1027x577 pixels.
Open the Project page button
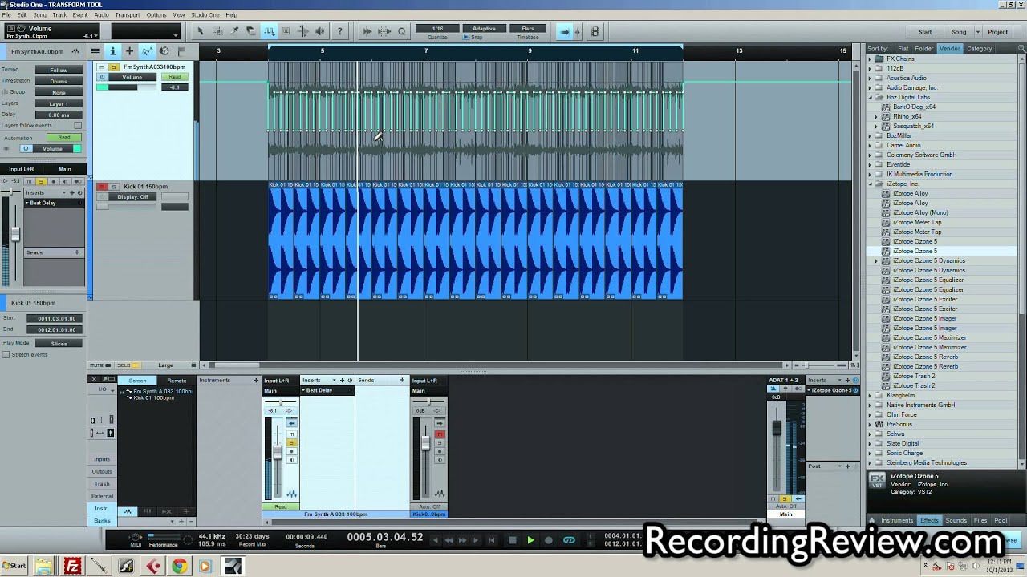(998, 32)
